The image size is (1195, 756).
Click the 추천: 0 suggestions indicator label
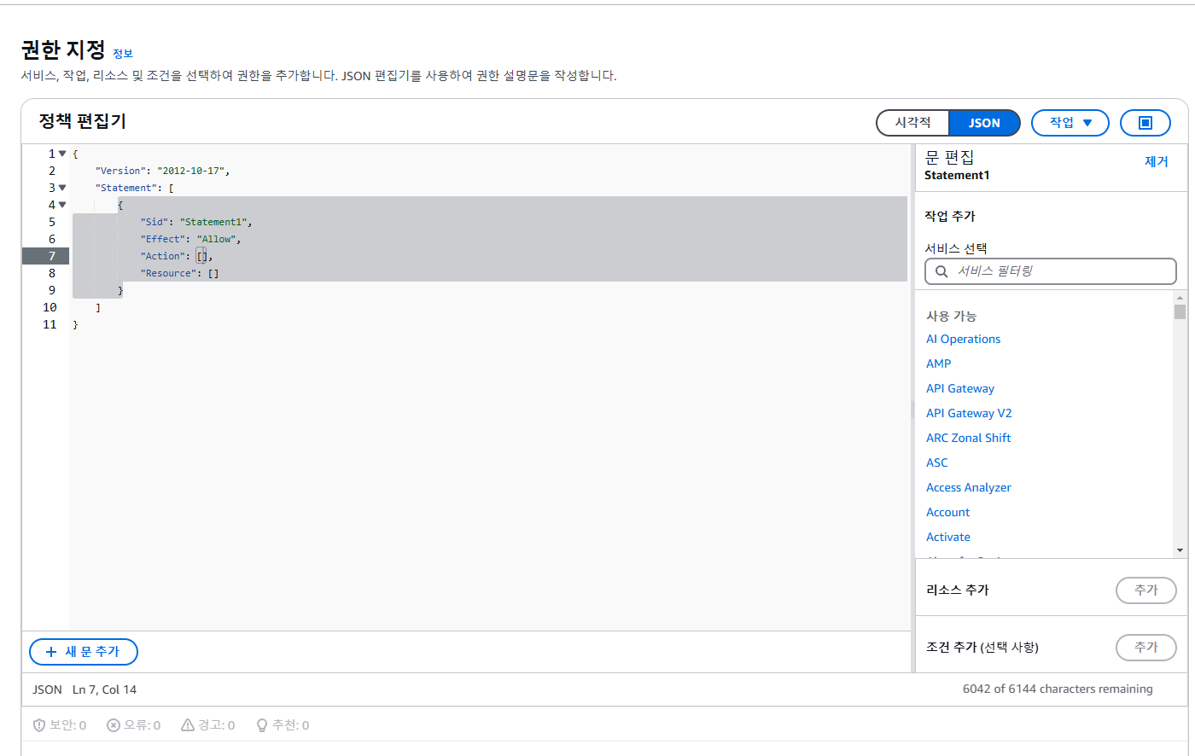pyautogui.click(x=290, y=725)
